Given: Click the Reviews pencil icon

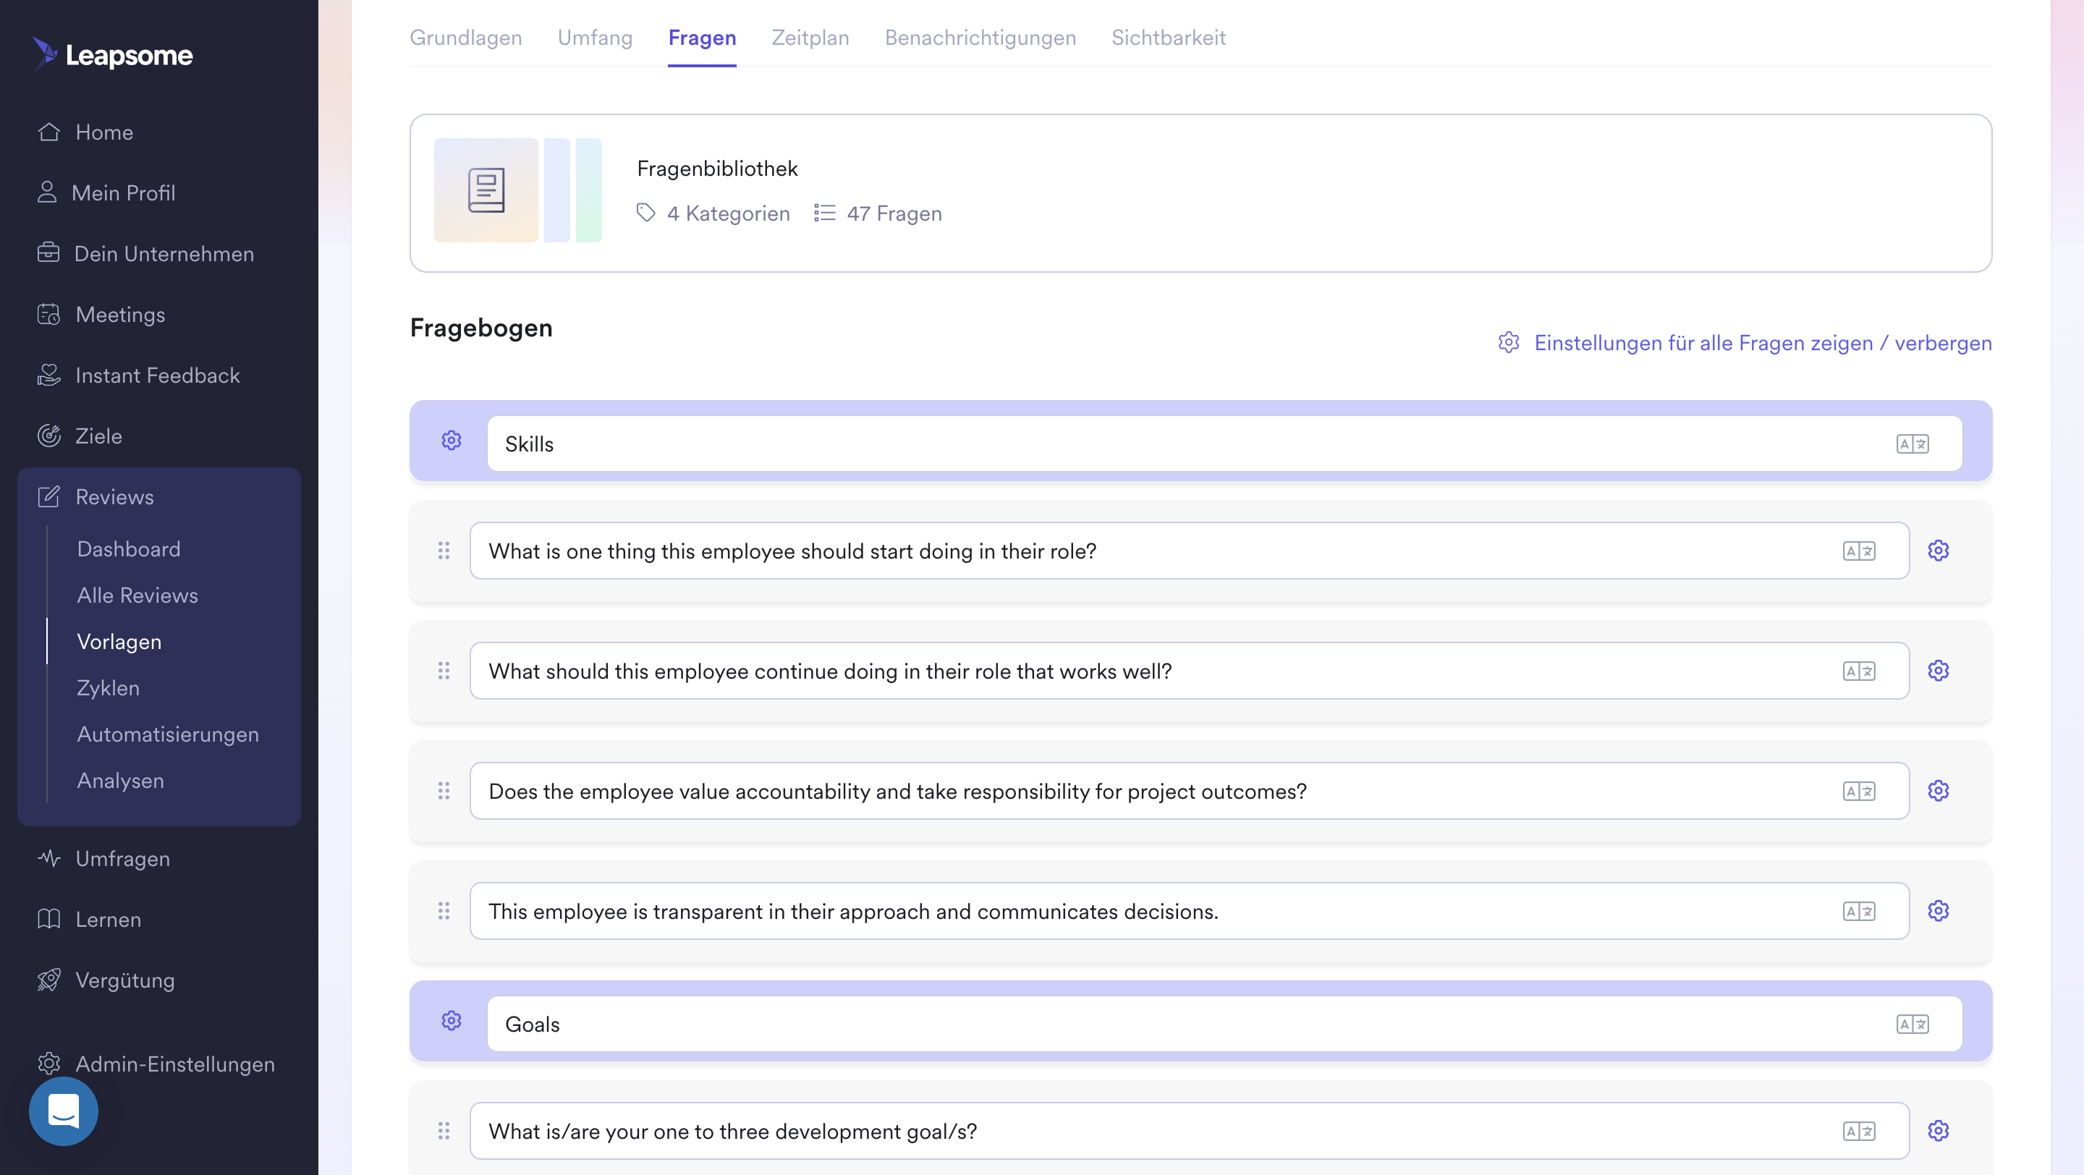Looking at the screenshot, I should (48, 496).
